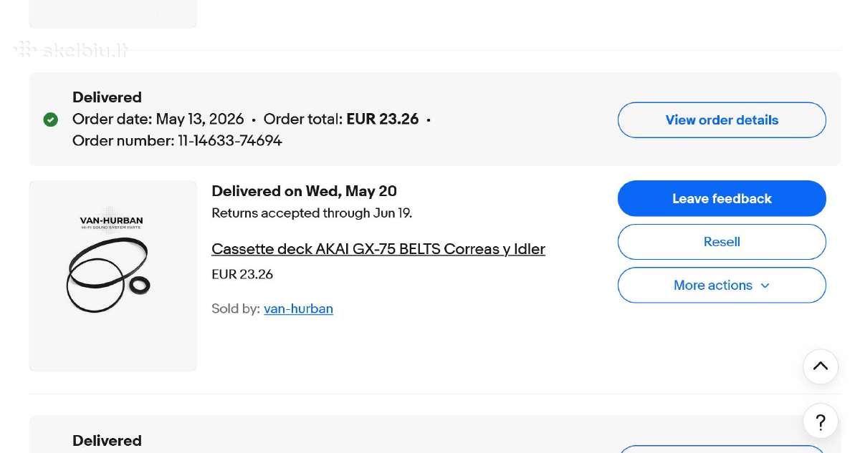This screenshot has height=453, width=860.
Task: Expand the More actions chevron
Action: (x=765, y=286)
